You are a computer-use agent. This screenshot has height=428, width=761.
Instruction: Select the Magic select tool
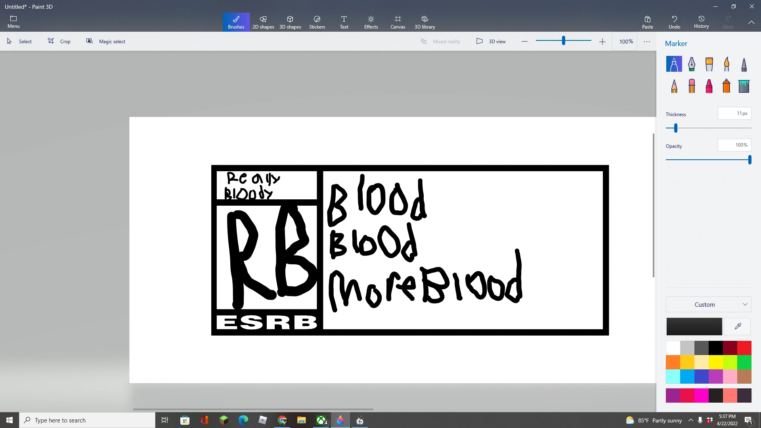106,41
